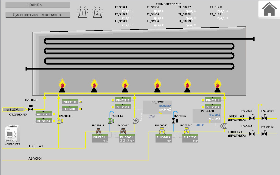Open PHH32814 interlock block
This screenshot has width=280, height=175.
(213, 100)
